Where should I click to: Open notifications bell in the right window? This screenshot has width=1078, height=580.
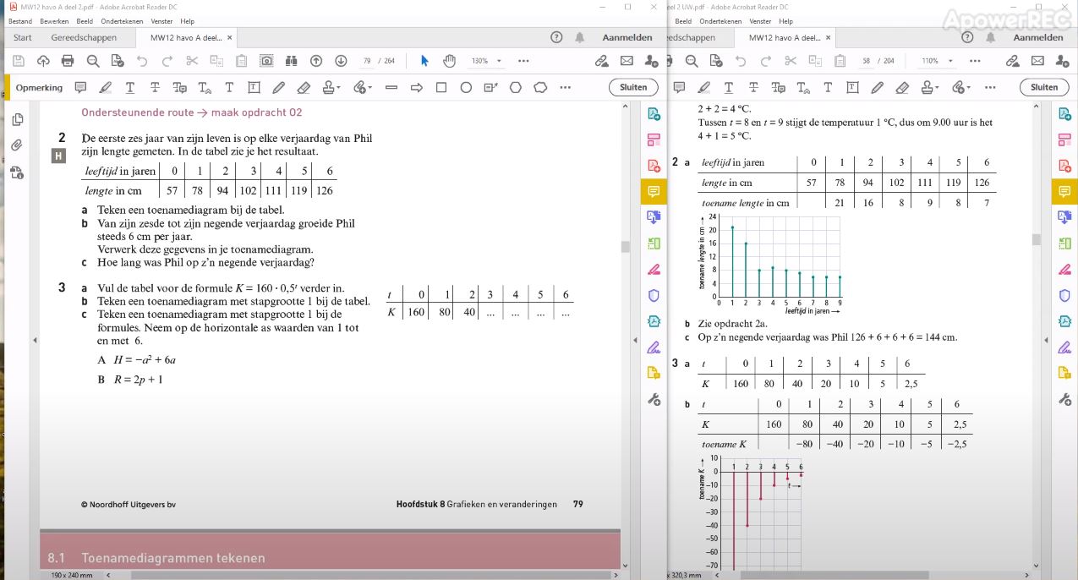[x=991, y=37]
